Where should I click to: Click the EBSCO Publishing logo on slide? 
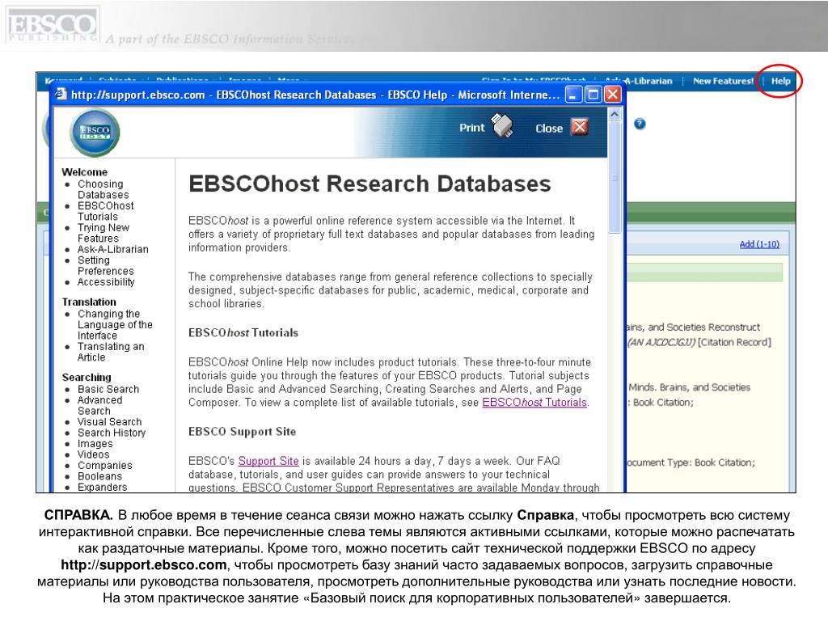click(53, 25)
